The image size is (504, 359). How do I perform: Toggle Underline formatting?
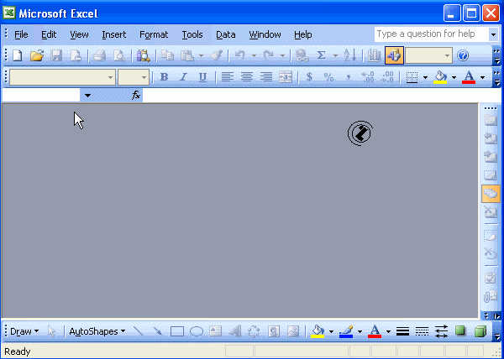[202, 77]
